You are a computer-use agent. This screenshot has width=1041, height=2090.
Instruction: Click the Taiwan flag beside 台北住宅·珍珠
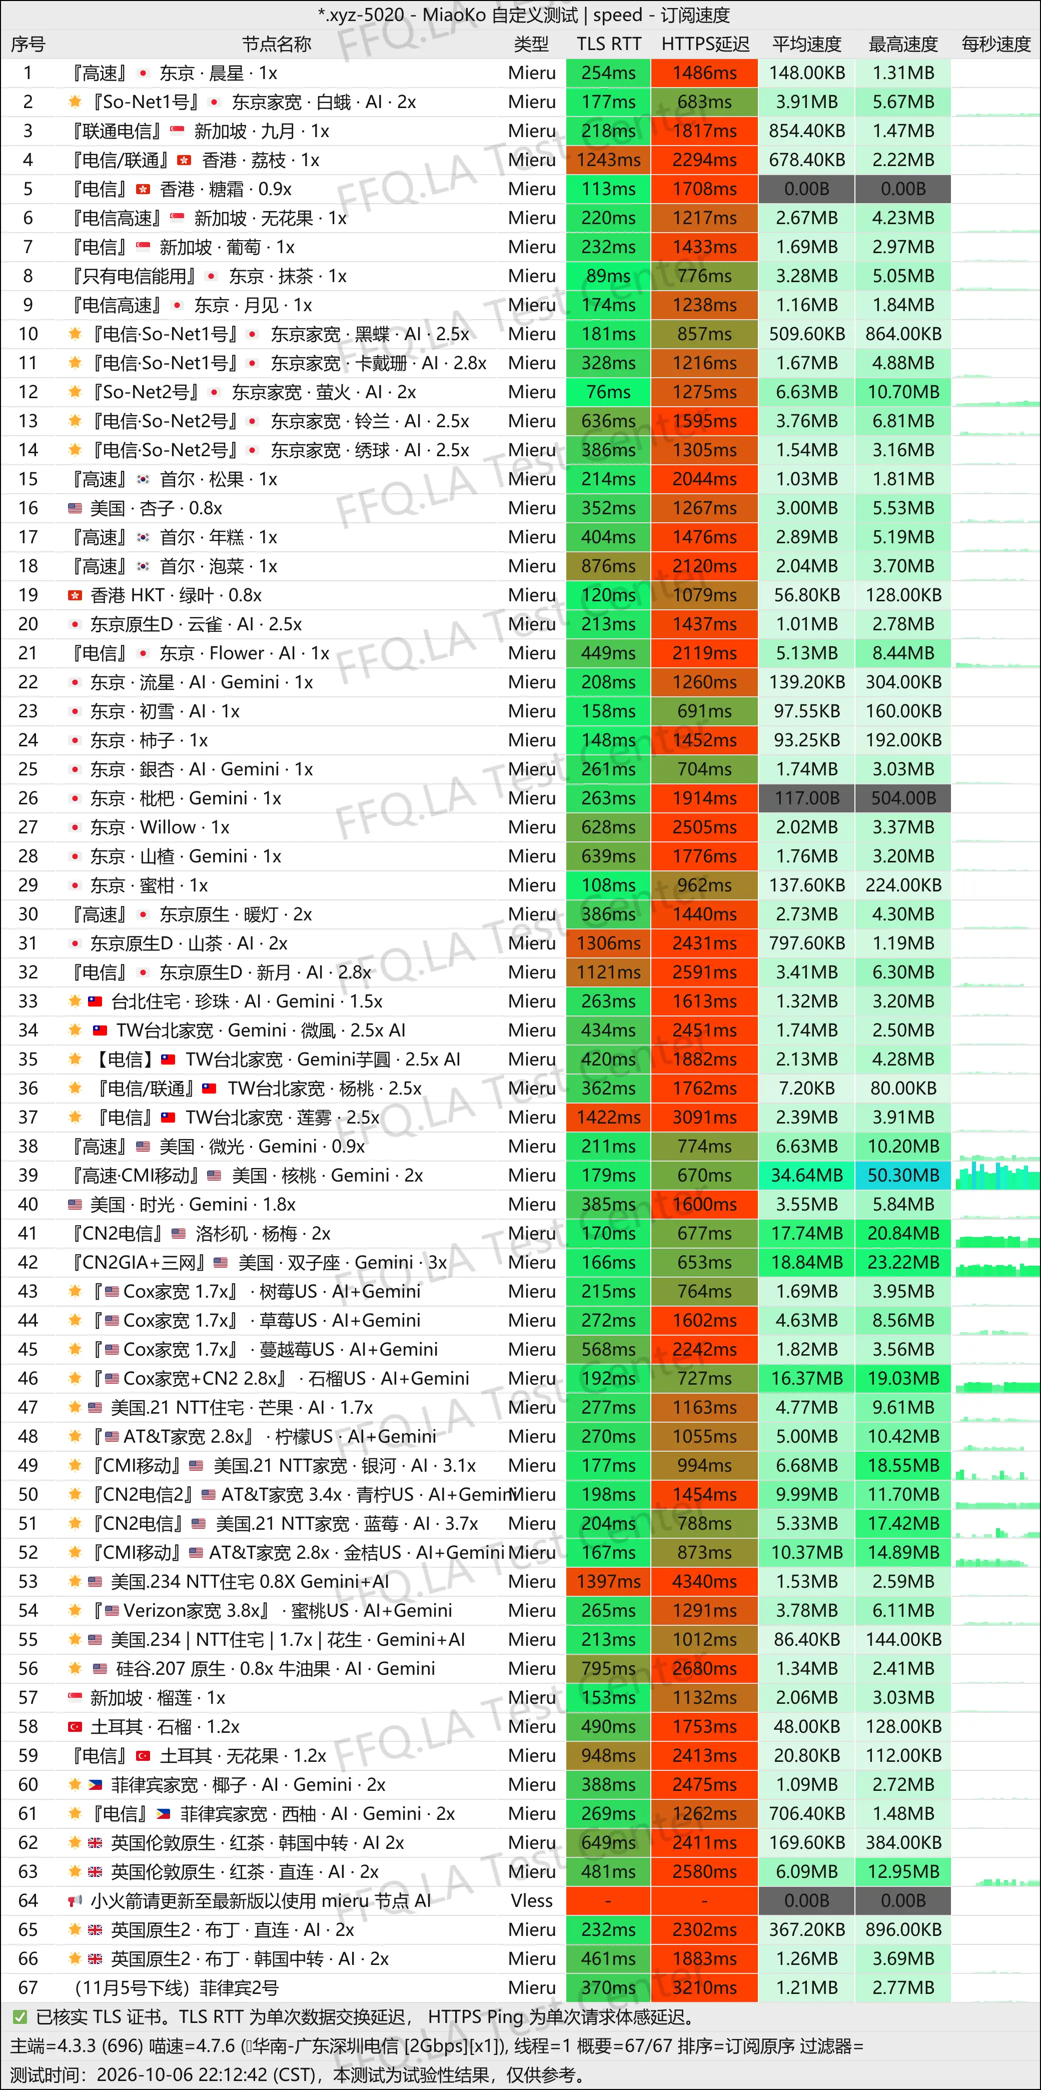pos(96,1002)
